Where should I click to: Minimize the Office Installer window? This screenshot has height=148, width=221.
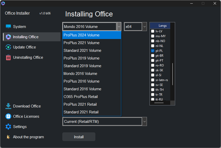point(192,3)
